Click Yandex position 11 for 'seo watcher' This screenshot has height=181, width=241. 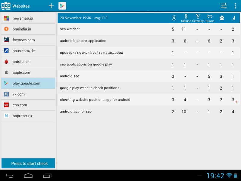tap(184, 29)
